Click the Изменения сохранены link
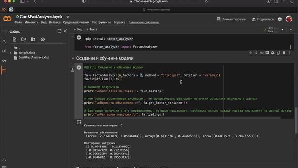The image size is (298, 168). click(144, 22)
